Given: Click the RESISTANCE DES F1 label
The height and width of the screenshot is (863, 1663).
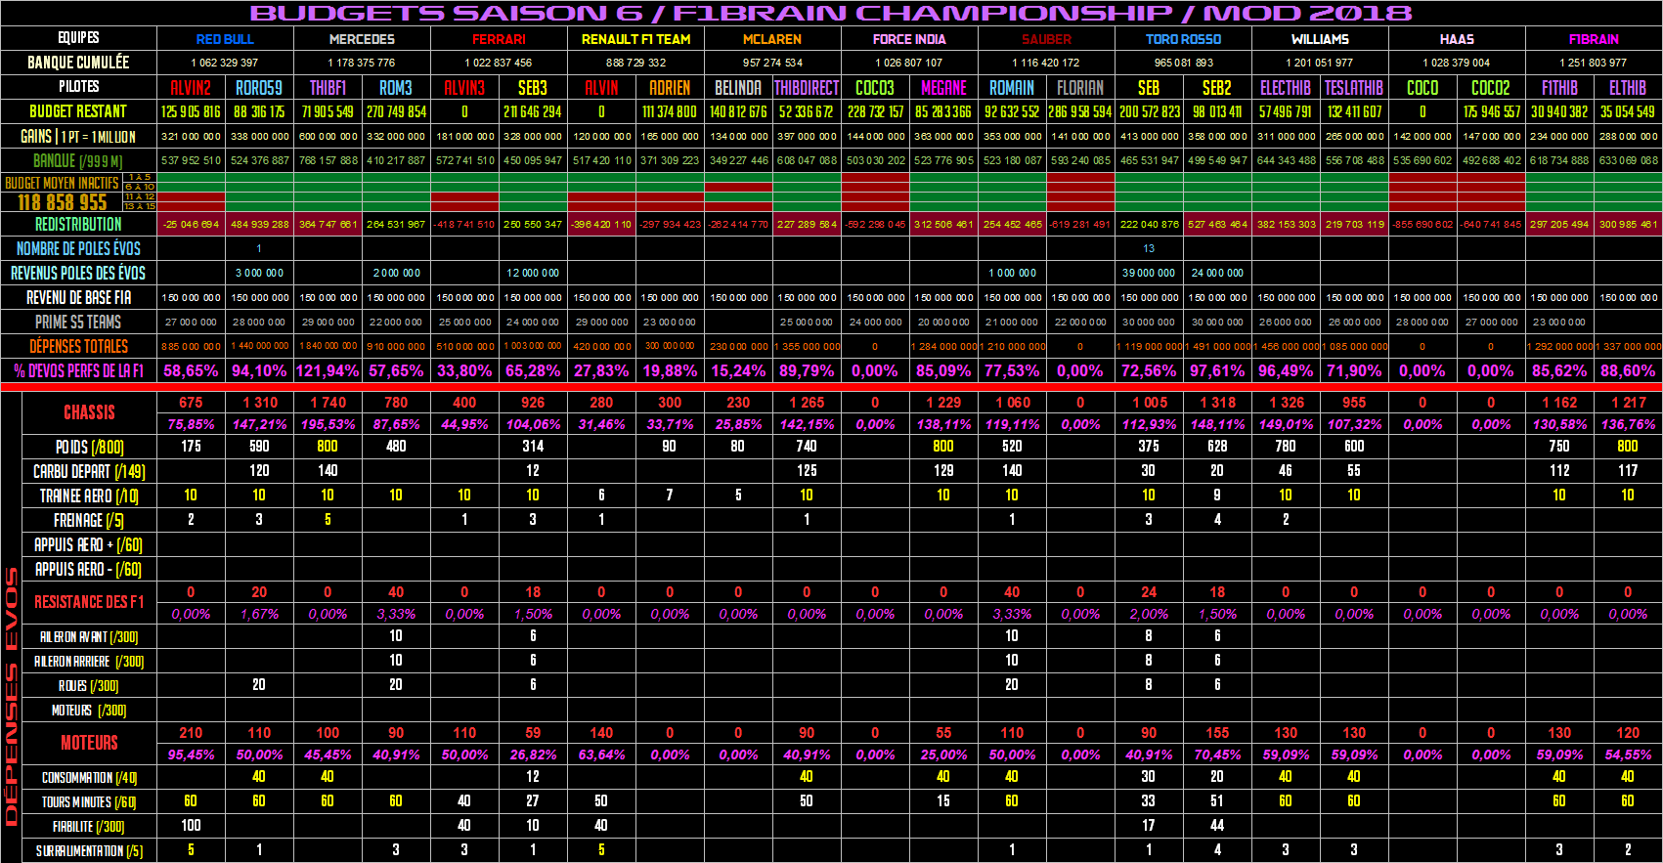Looking at the screenshot, I should [89, 602].
